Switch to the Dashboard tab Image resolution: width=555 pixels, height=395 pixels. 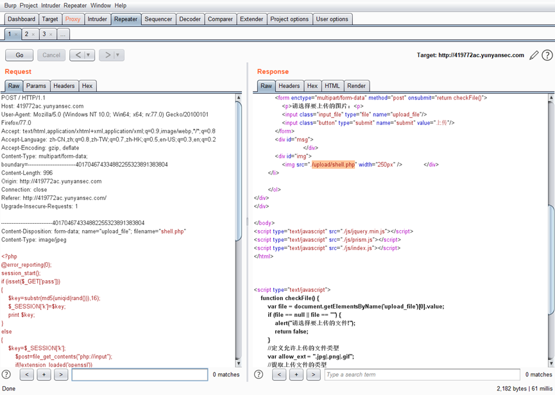22,19
